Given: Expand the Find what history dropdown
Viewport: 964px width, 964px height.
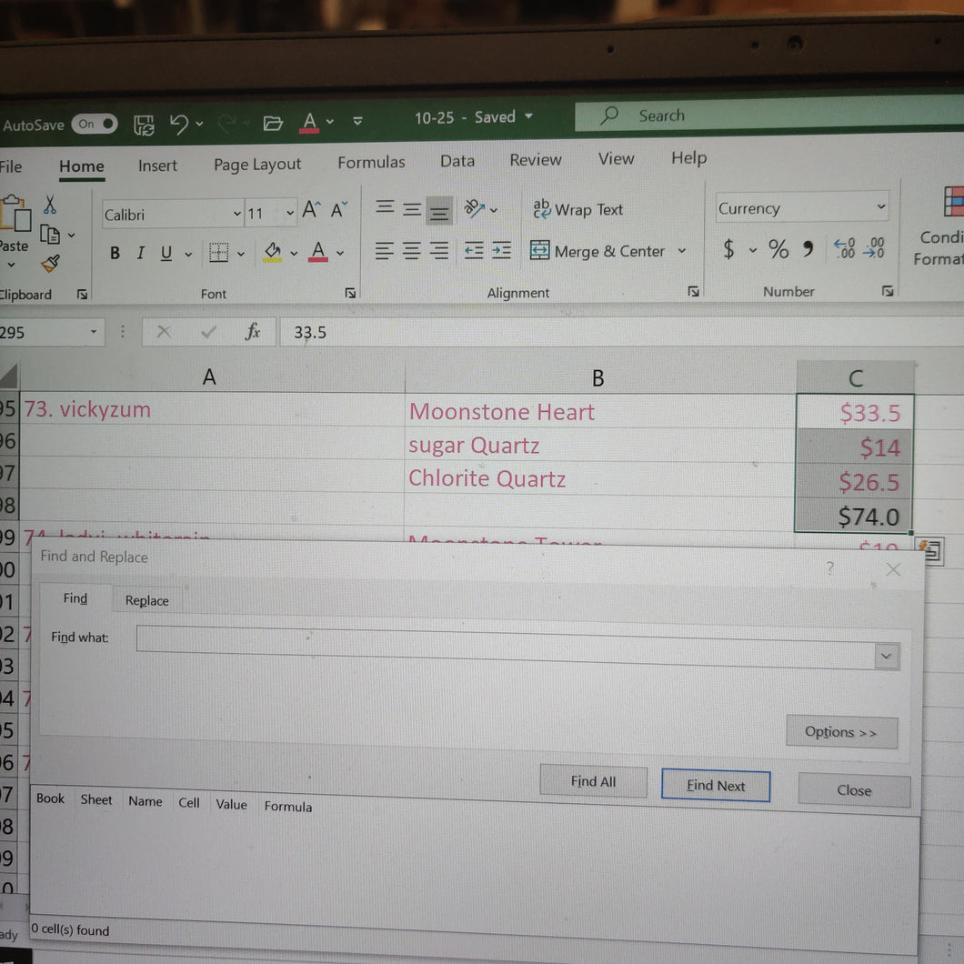Looking at the screenshot, I should coord(886,656).
